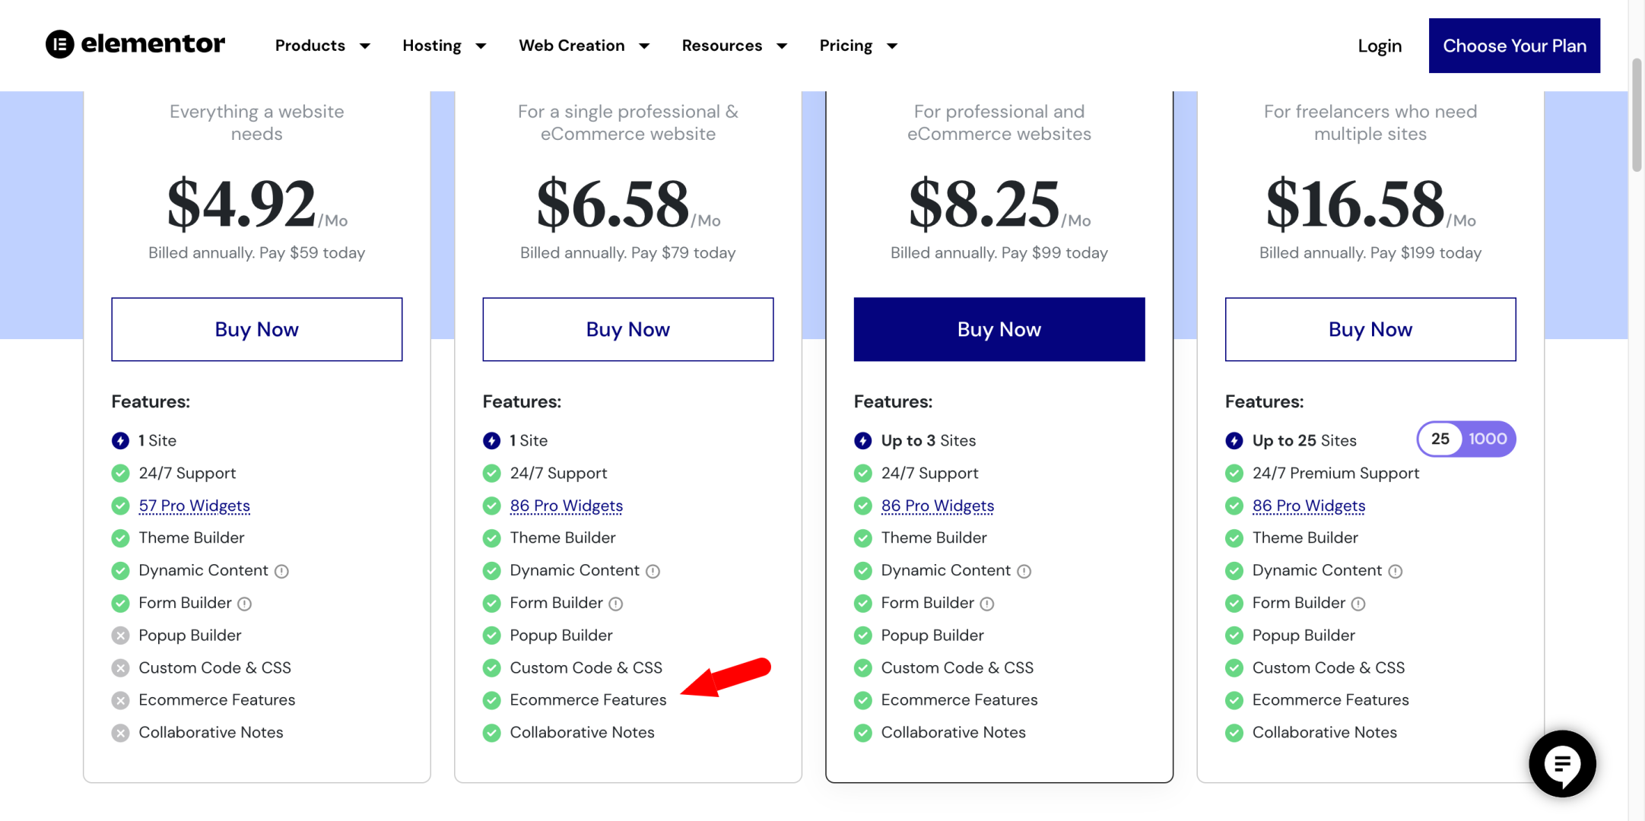Open the Resources menu
The width and height of the screenshot is (1645, 821).
pos(722,46)
